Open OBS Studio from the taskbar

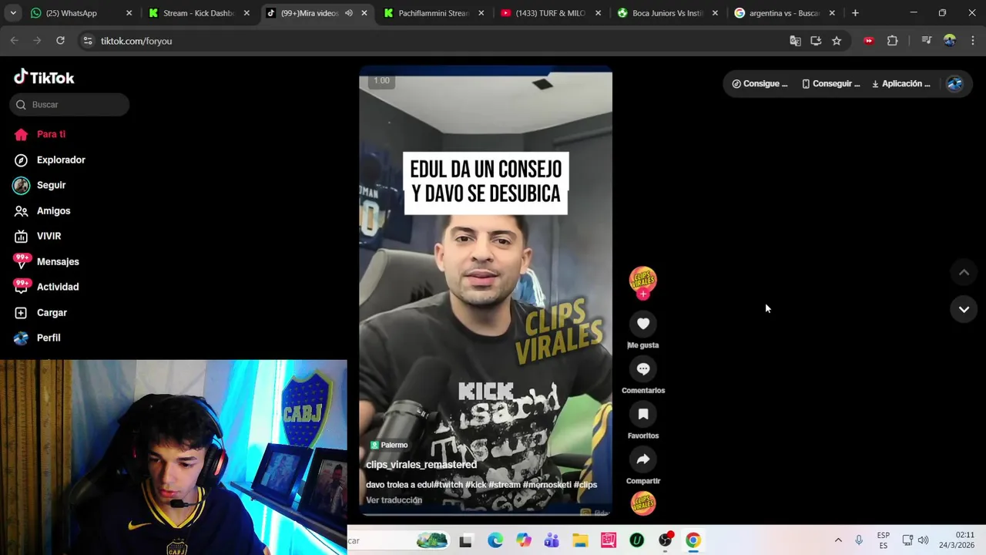(x=665, y=540)
